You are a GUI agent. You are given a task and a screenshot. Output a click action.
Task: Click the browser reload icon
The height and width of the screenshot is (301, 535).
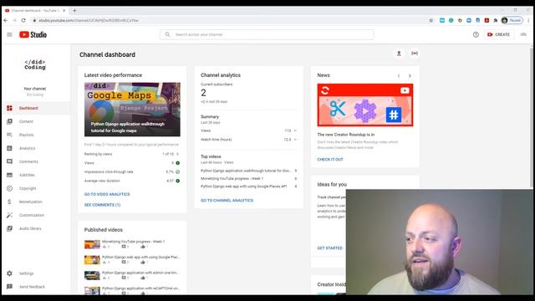point(23,20)
